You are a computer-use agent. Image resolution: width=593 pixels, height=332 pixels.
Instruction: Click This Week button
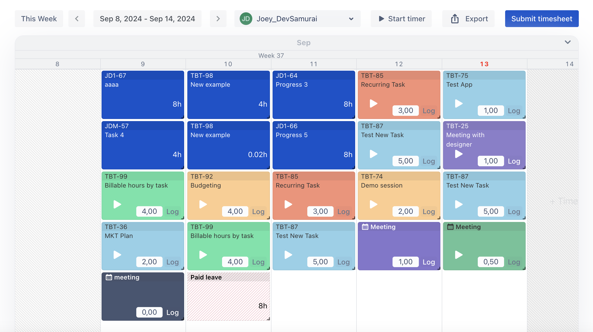click(x=39, y=19)
